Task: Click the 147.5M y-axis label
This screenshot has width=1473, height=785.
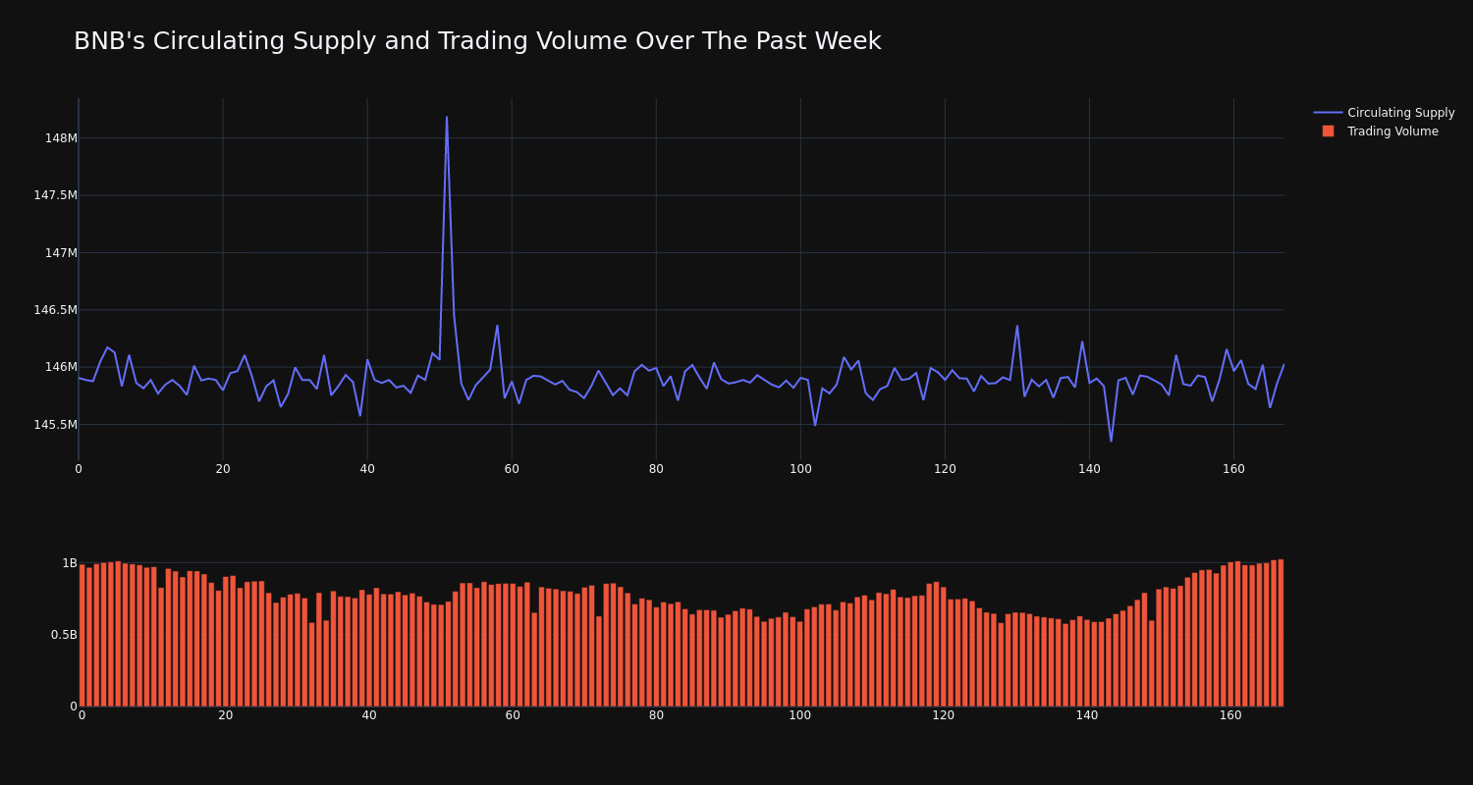Action: click(55, 195)
